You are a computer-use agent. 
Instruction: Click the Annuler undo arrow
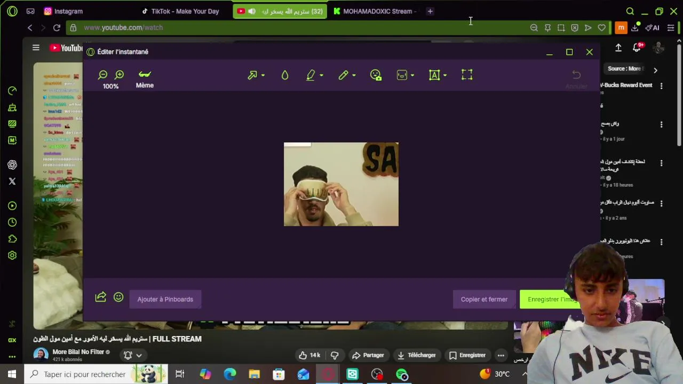(576, 75)
